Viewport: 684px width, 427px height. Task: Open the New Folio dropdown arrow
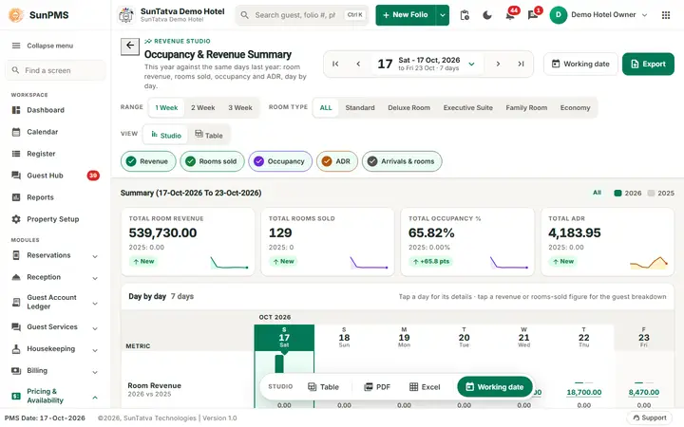click(x=443, y=15)
